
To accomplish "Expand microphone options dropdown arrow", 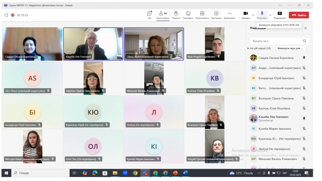I will (270, 15).
